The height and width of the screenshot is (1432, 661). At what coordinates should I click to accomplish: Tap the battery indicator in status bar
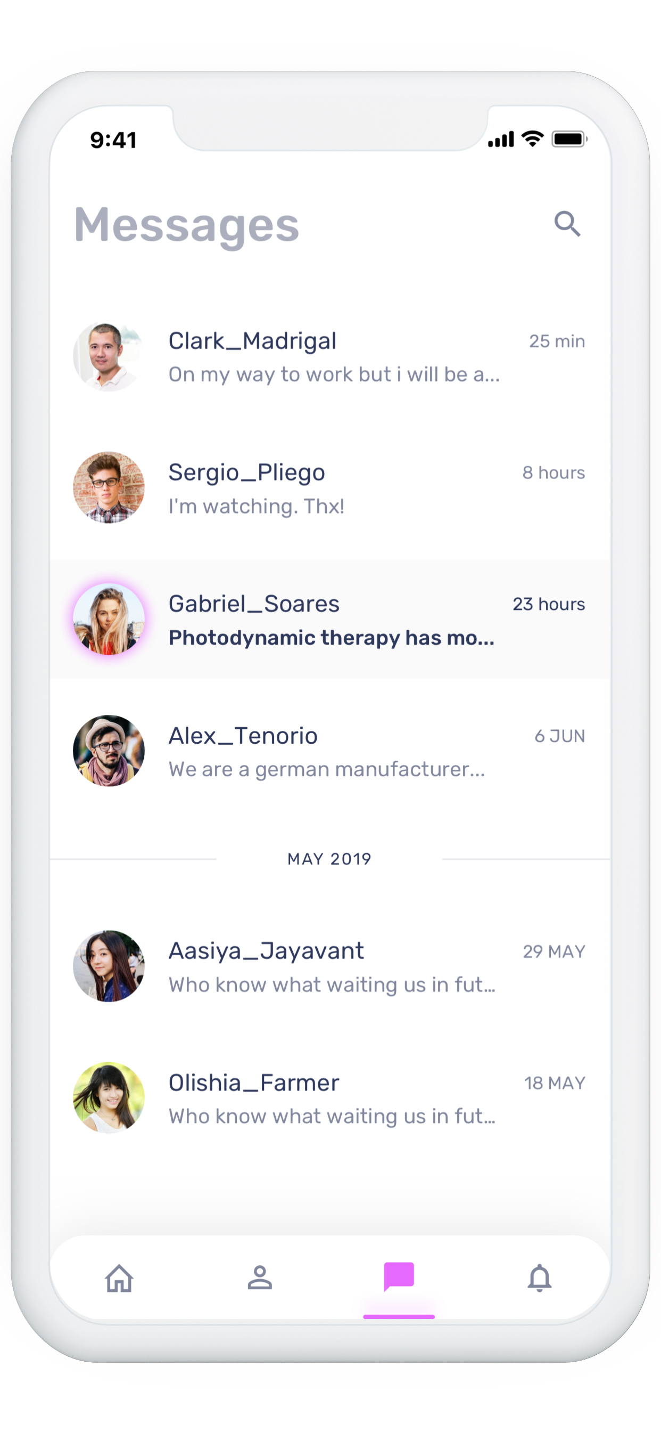569,139
